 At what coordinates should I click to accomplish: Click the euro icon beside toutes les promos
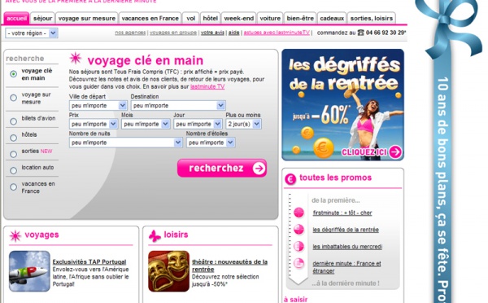[x=290, y=179]
